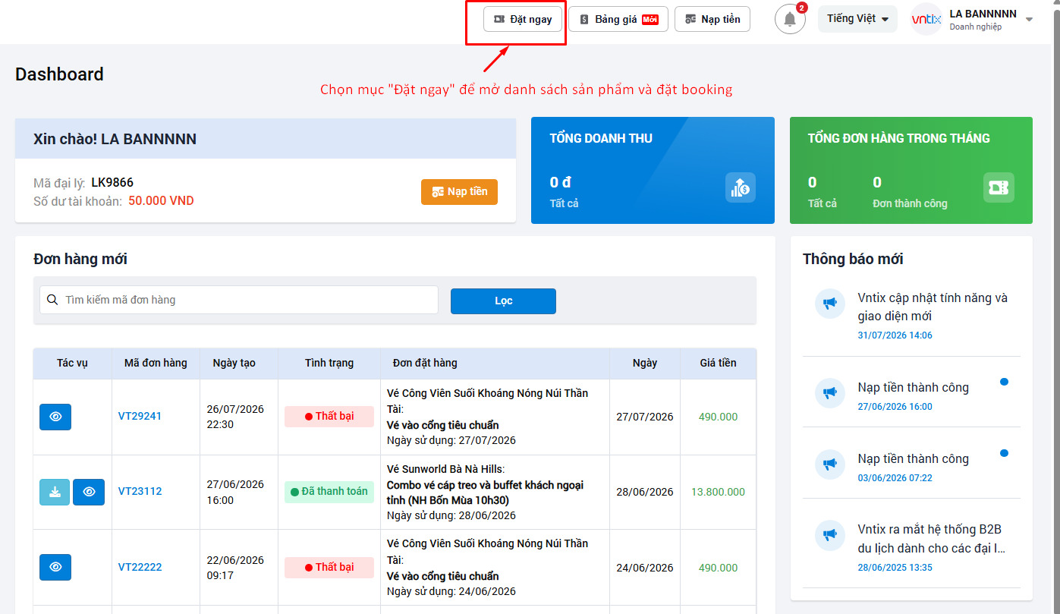The image size is (1060, 614).
Task: Open Nạp tiền thành công notification dated 03/06/2026
Action: tap(914, 459)
